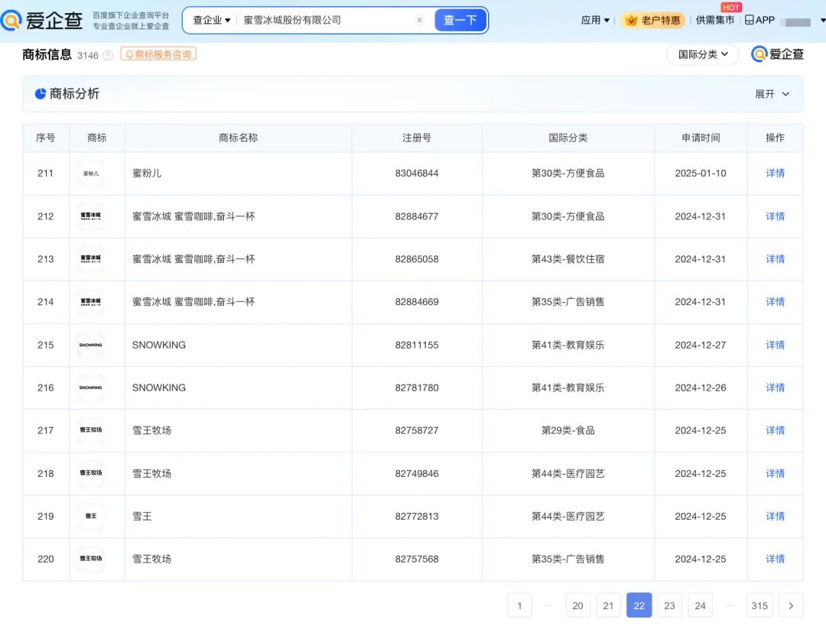Viewport: 826px width, 629px height.
Task: Click the next page arrow
Action: (790, 605)
